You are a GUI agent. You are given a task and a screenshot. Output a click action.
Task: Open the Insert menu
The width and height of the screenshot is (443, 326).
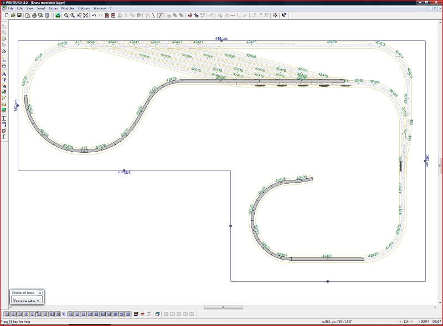(41, 8)
